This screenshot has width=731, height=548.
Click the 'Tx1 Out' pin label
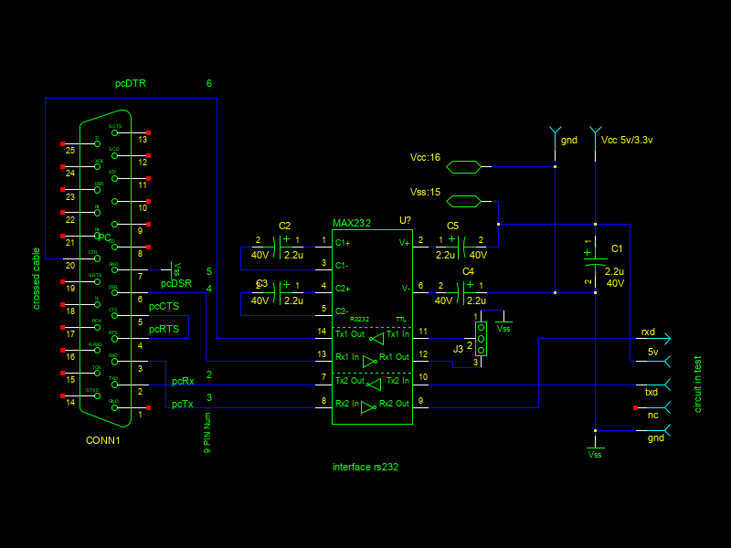pos(350,334)
